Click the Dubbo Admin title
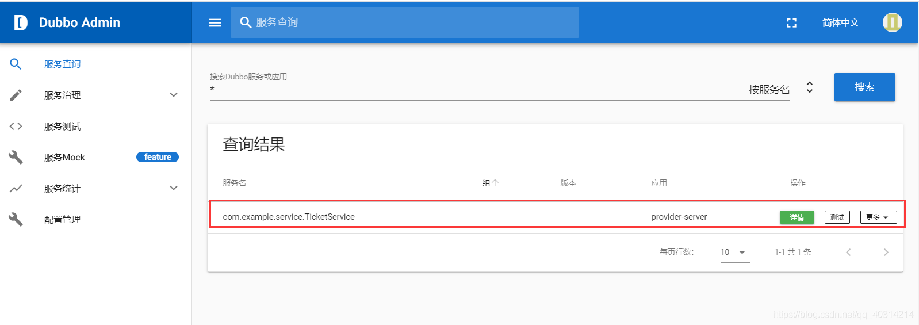This screenshot has width=919, height=325. click(x=79, y=22)
